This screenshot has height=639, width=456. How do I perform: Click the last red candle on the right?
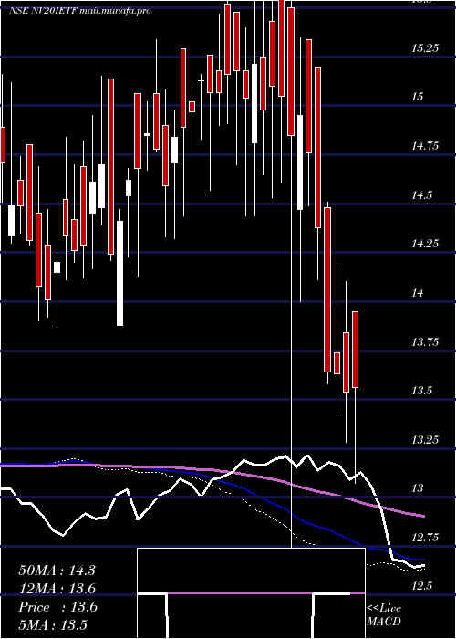point(355,350)
